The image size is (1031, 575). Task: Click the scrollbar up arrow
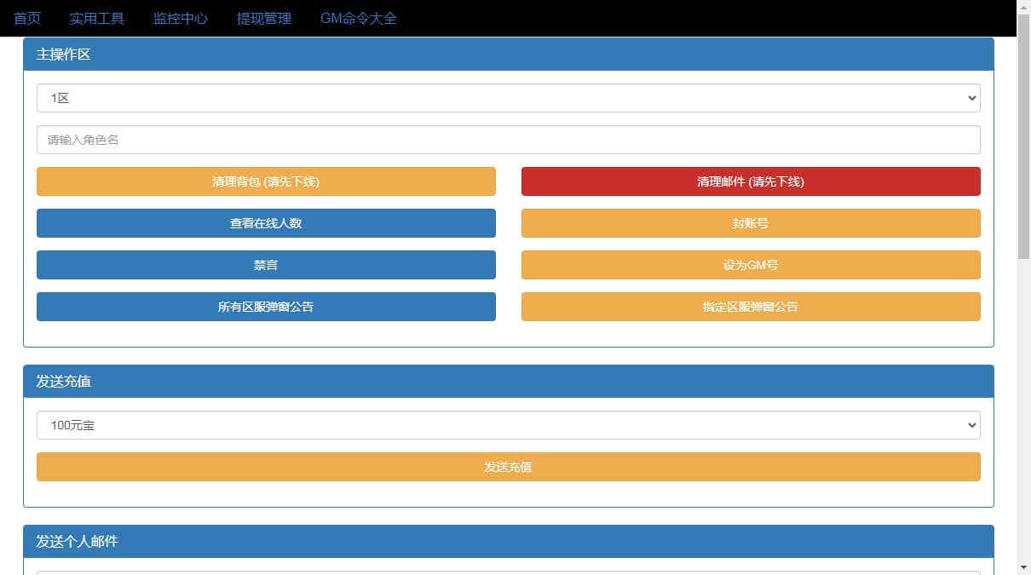tap(1023, 7)
